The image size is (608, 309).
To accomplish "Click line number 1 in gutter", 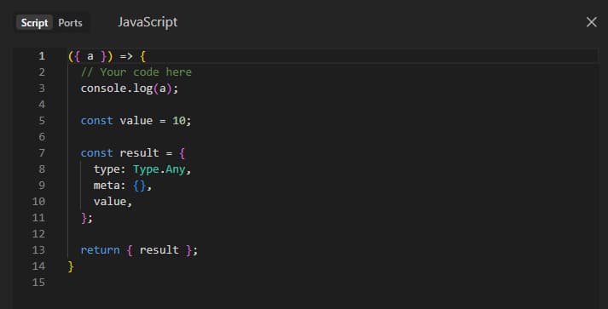I will 42,56.
